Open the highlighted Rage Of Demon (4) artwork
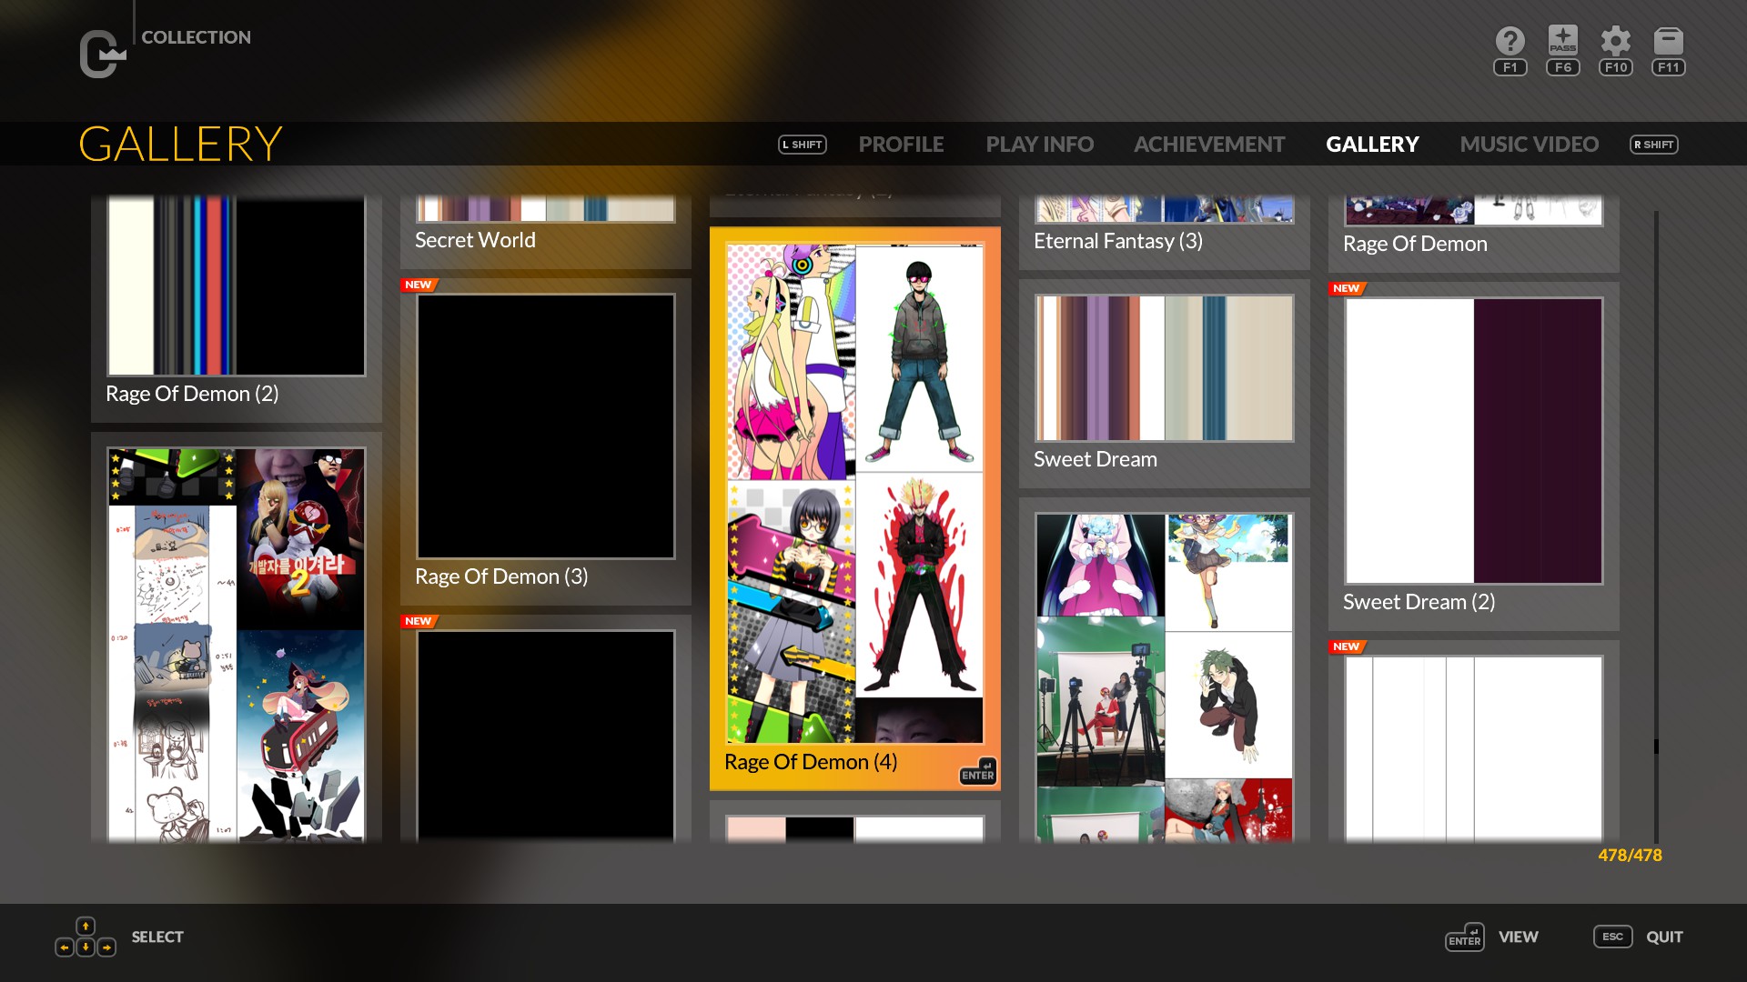 coord(855,493)
